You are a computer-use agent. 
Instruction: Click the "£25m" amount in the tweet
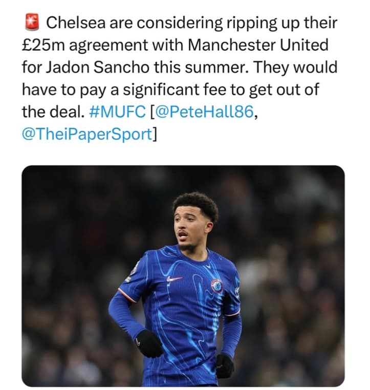tap(43, 45)
